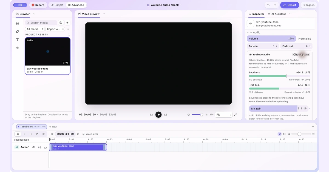Click the undo arrow in top bar
This screenshot has height=172, width=329.
268,5
